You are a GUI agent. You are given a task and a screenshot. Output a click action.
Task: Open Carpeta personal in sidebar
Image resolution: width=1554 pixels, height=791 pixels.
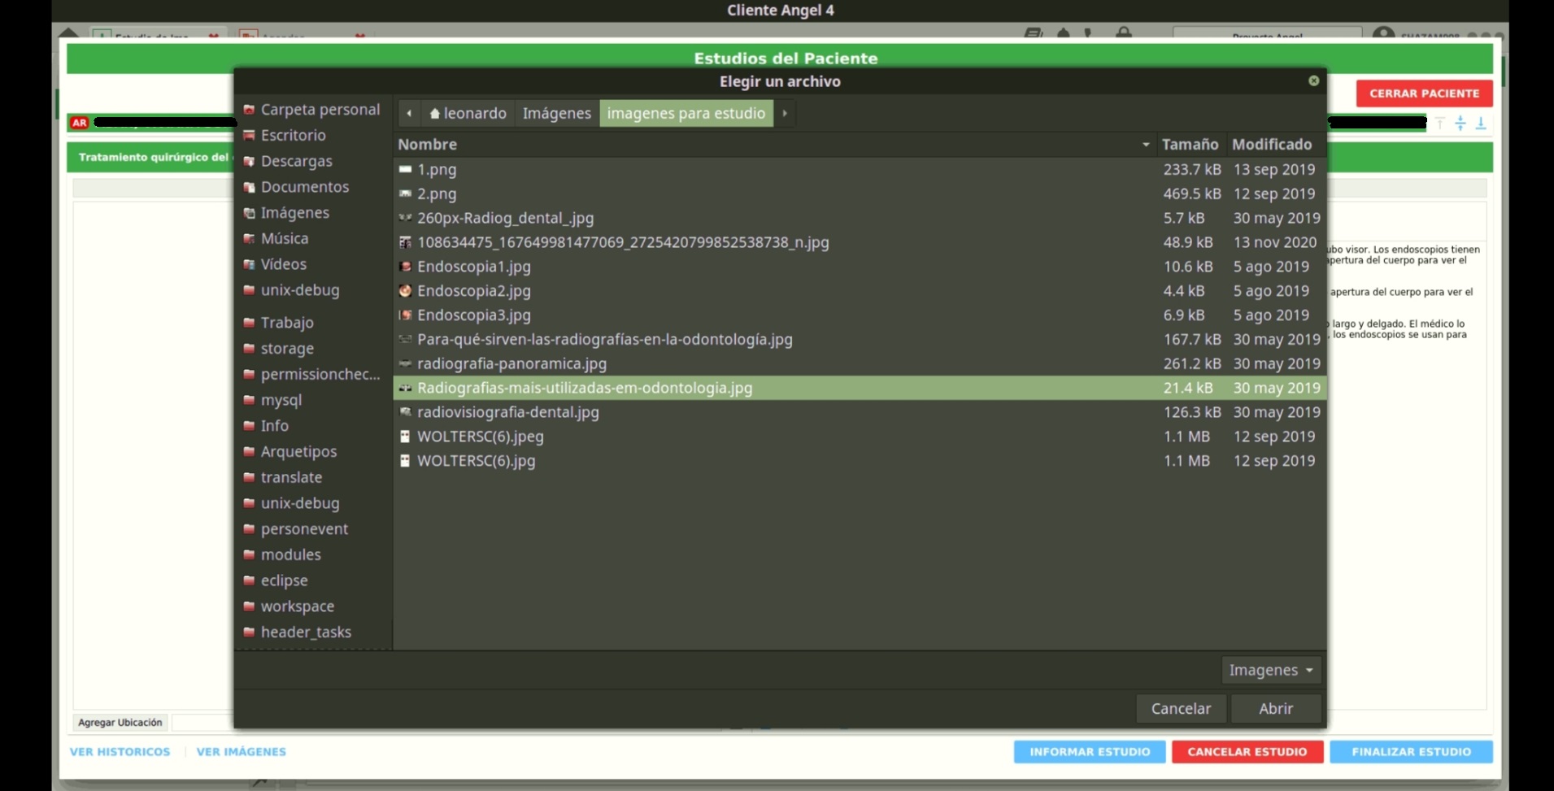312,110
